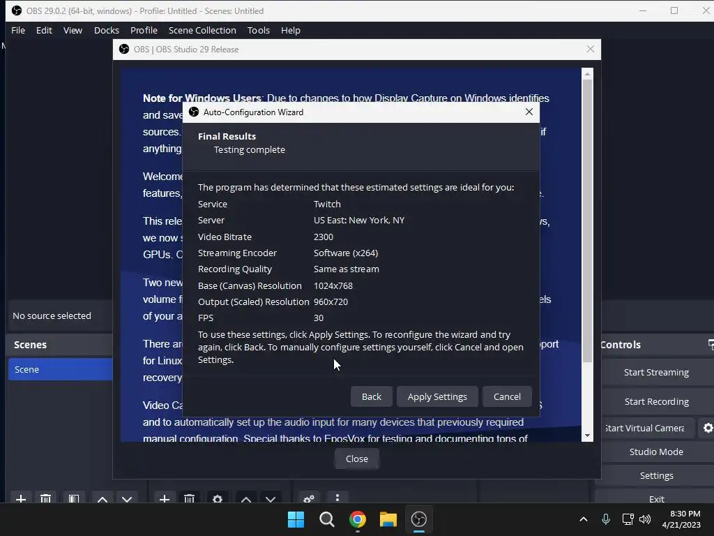Close OBS Studio 29 Release window X
This screenshot has height=536, width=714.
coord(590,50)
